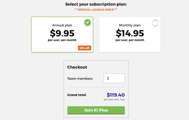Click "per user, per month" under $14.95

(130, 40)
